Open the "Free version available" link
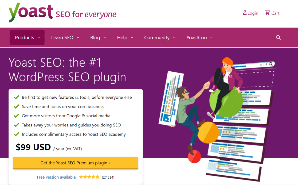This screenshot has width=298, height=185. 56,177
